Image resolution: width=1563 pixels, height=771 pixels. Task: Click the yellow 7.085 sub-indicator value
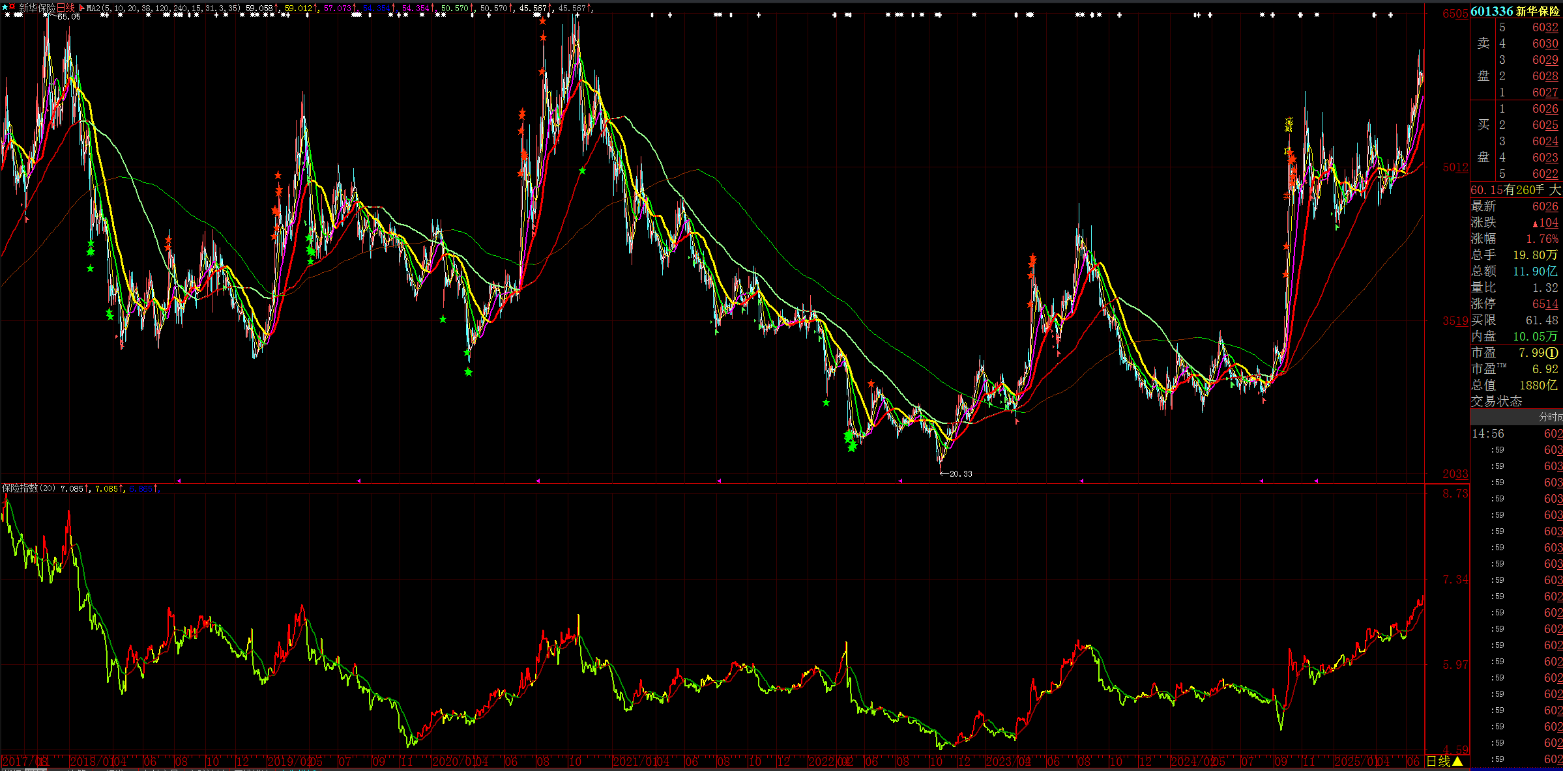click(x=106, y=488)
